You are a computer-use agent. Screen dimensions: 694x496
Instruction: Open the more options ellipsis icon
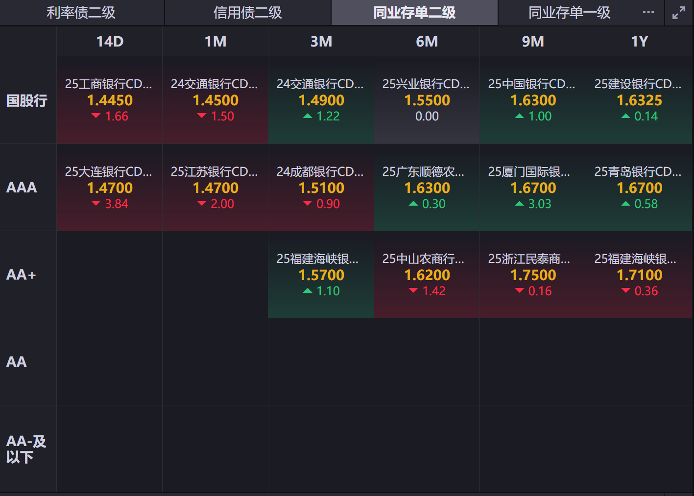[x=648, y=12]
